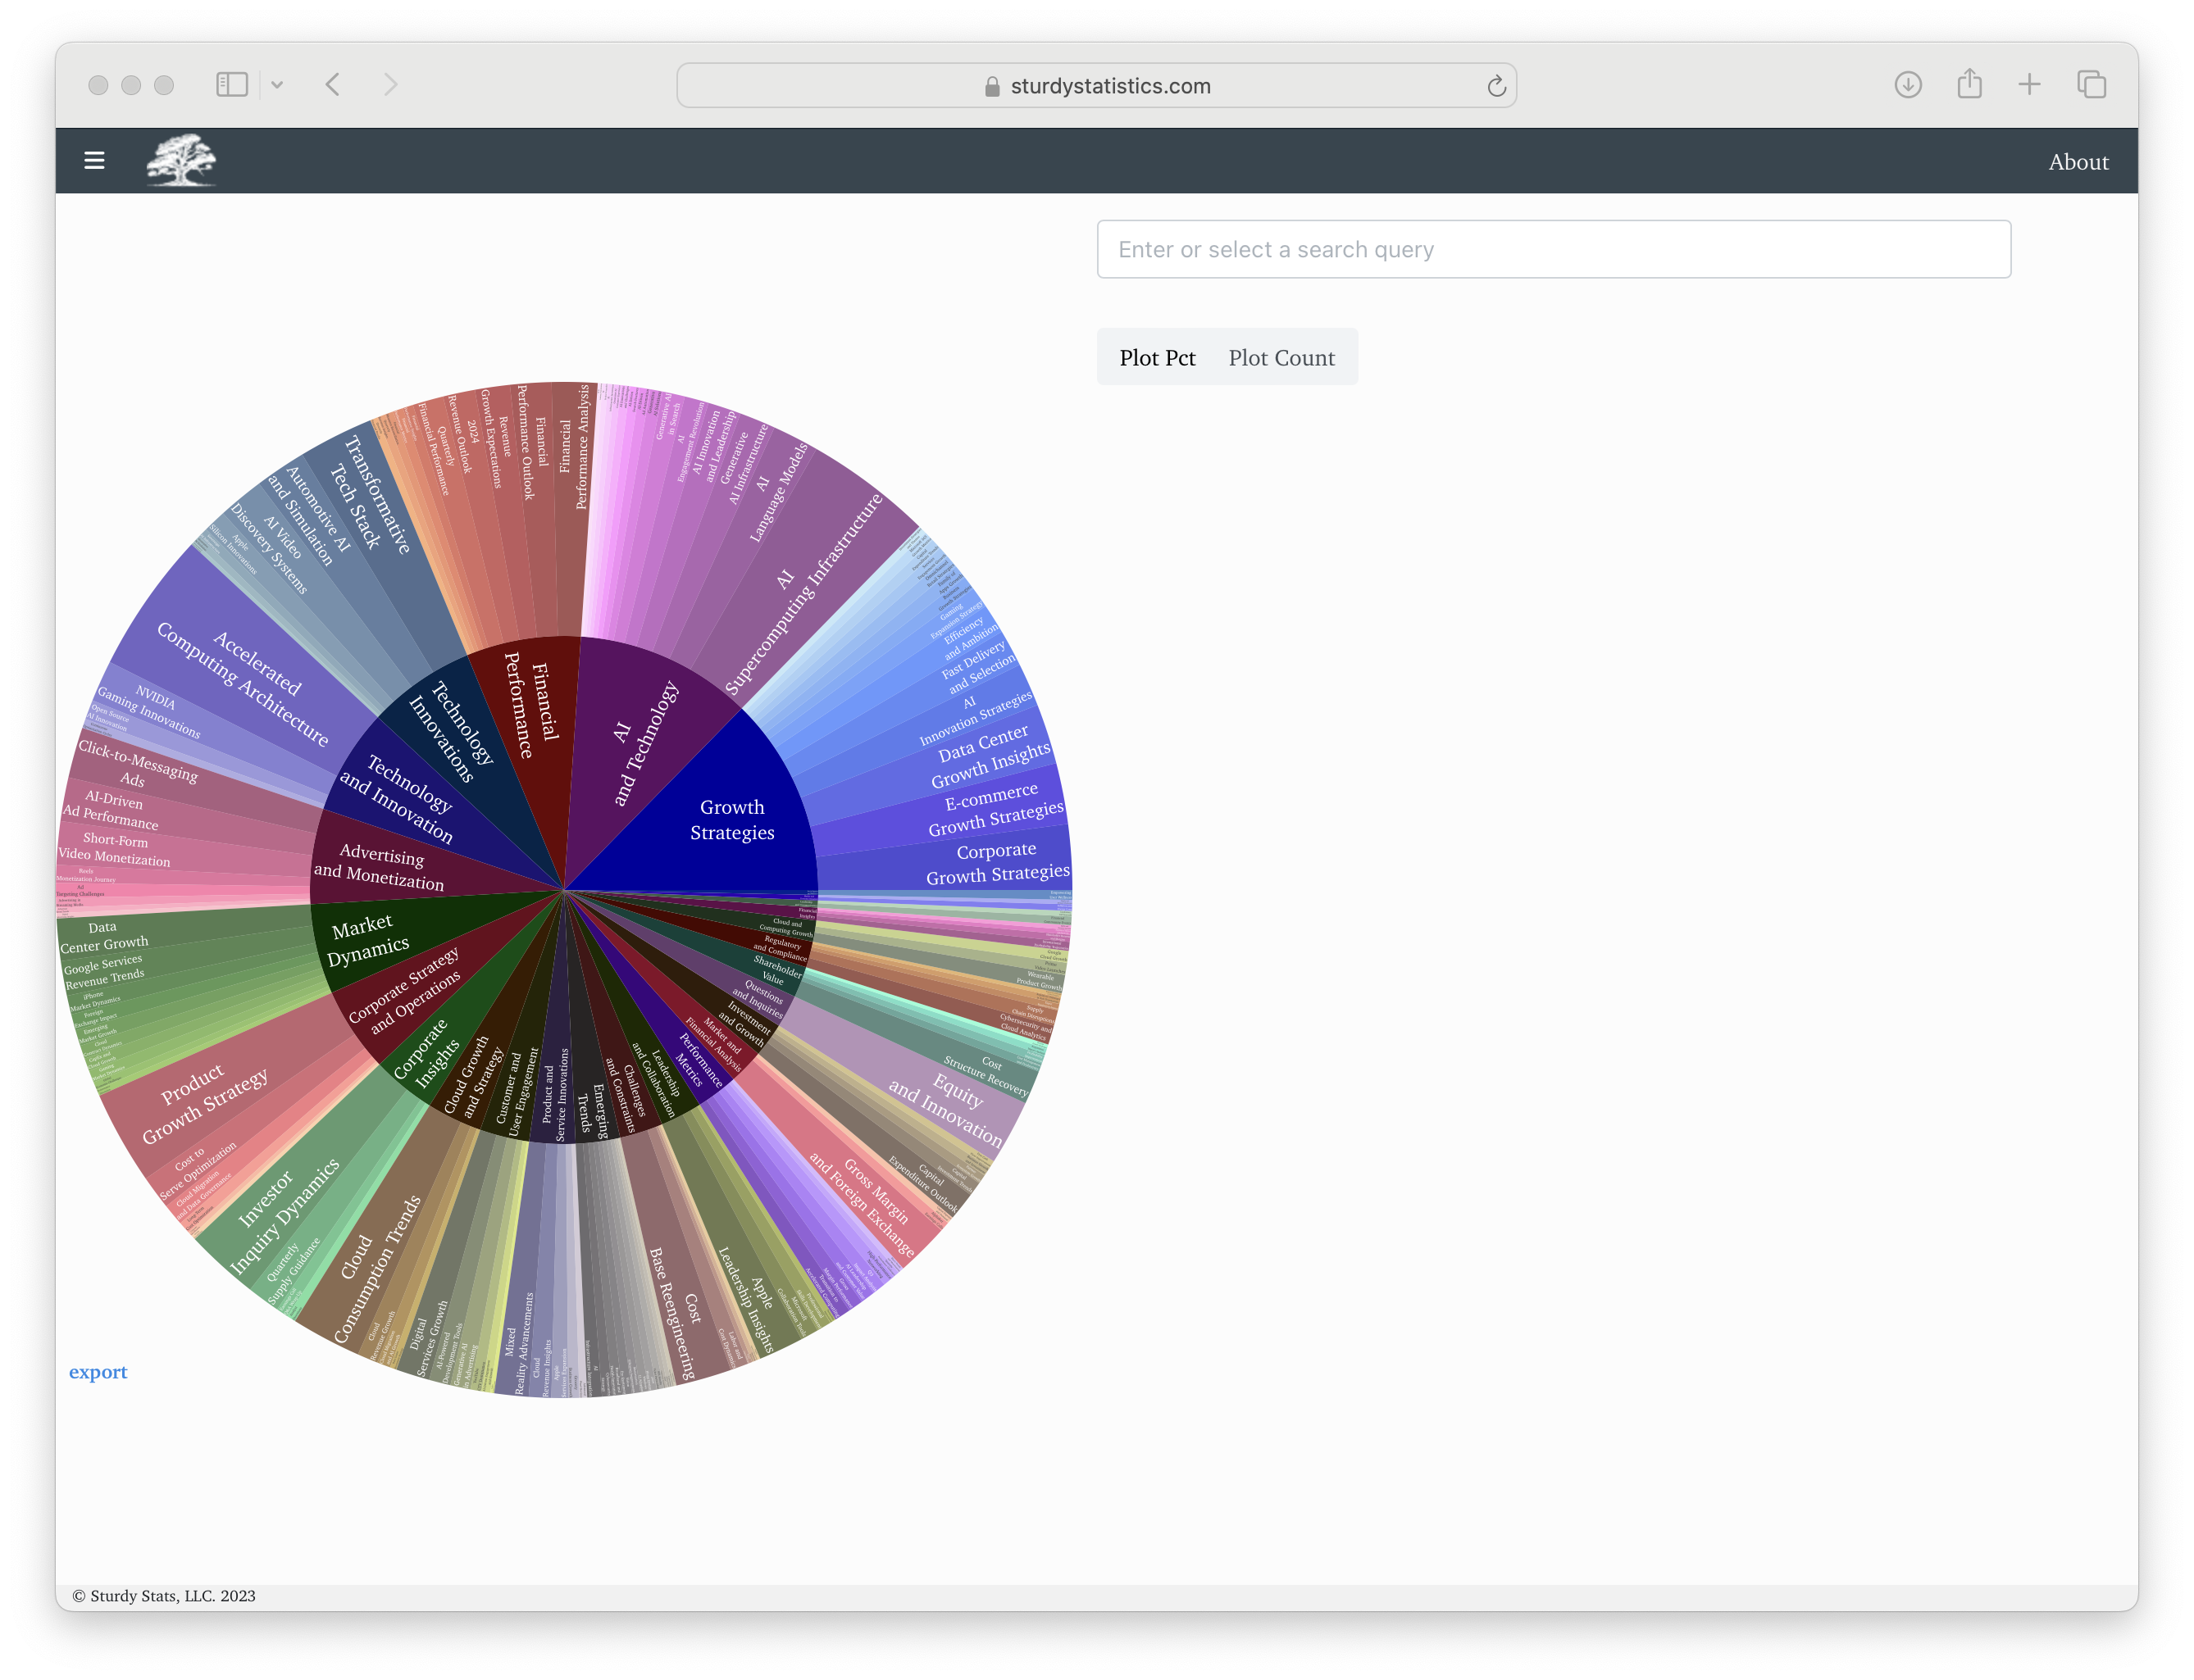Open the chevron dropdown next to the sidebar icon
This screenshot has height=1680, width=2194.
(277, 85)
